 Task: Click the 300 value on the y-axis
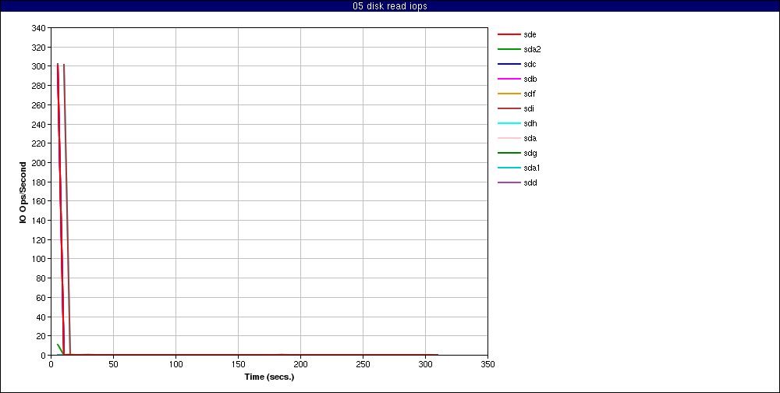pos(39,66)
